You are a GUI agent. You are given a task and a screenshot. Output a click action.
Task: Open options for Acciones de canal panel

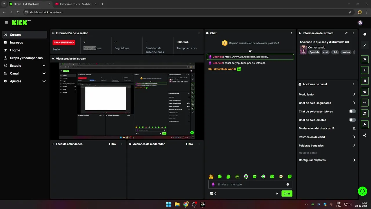[x=353, y=84]
